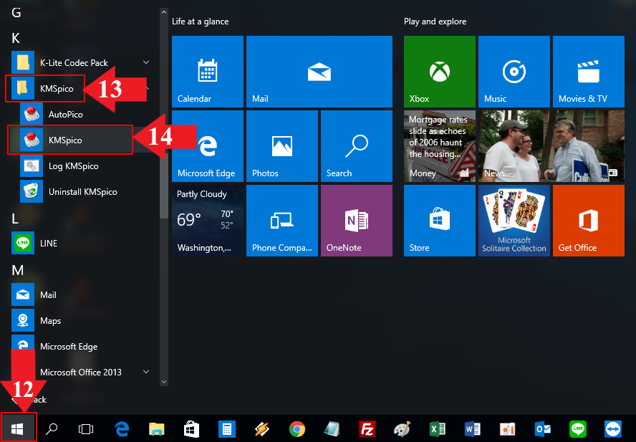636x442 pixels.
Task: Click the app list scrollbar down arrow
Action: (164, 382)
